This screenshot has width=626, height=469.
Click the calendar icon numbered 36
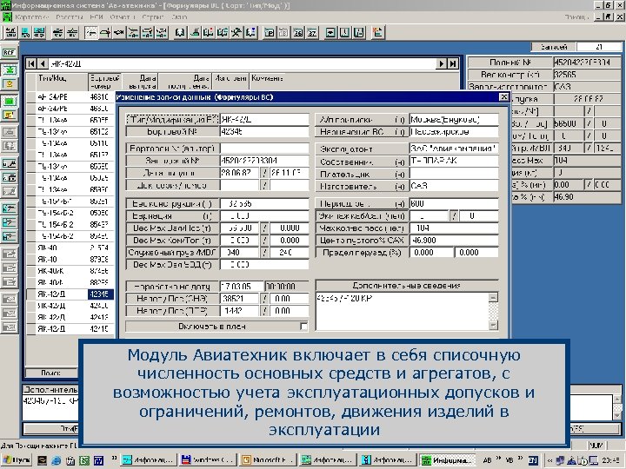(298, 32)
